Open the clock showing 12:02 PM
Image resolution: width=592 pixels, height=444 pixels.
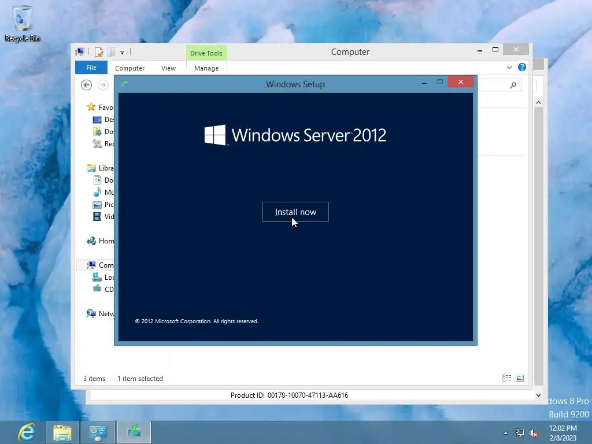point(563,432)
